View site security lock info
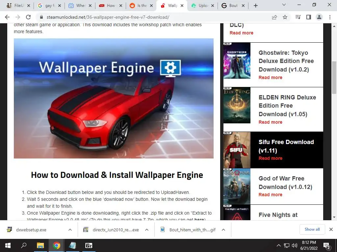Viewport: 337px width, 252px height. tap(41, 17)
